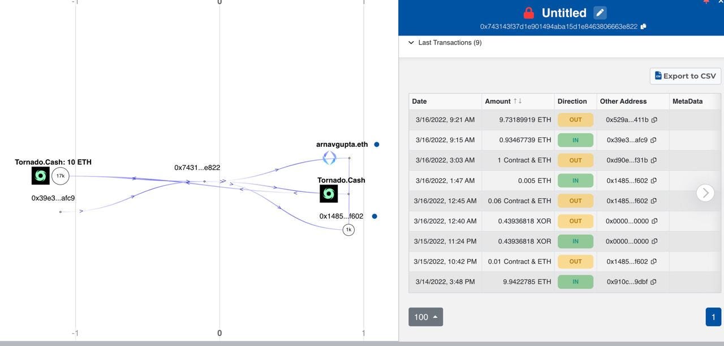Click the IN badge for 0.93467739 ETH
Viewport: 724px width, 346px height.
coord(575,140)
